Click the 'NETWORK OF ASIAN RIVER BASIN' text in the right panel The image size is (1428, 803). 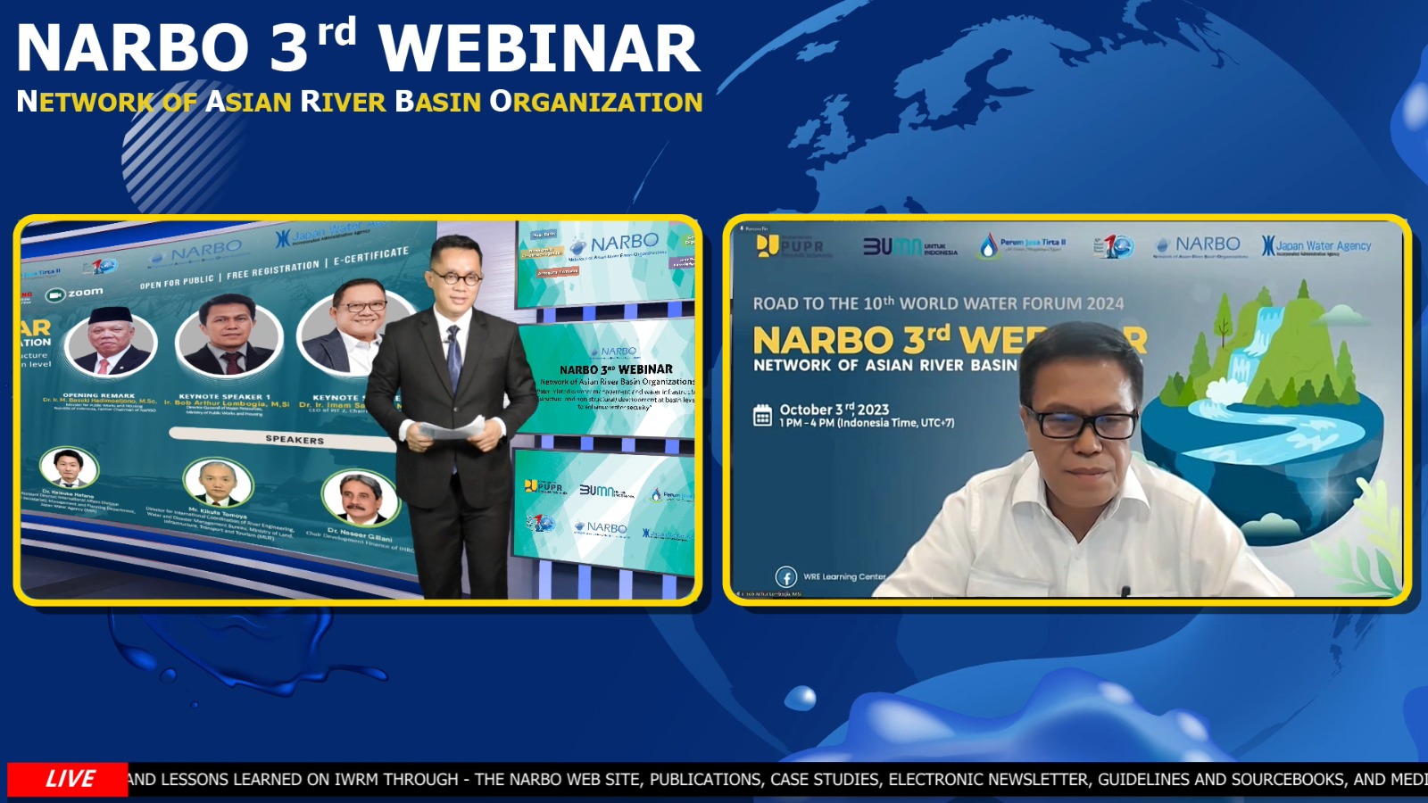click(x=885, y=365)
